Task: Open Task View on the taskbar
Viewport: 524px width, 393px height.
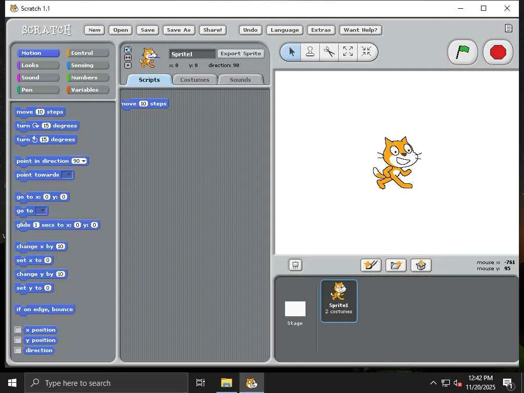Action: [201, 383]
